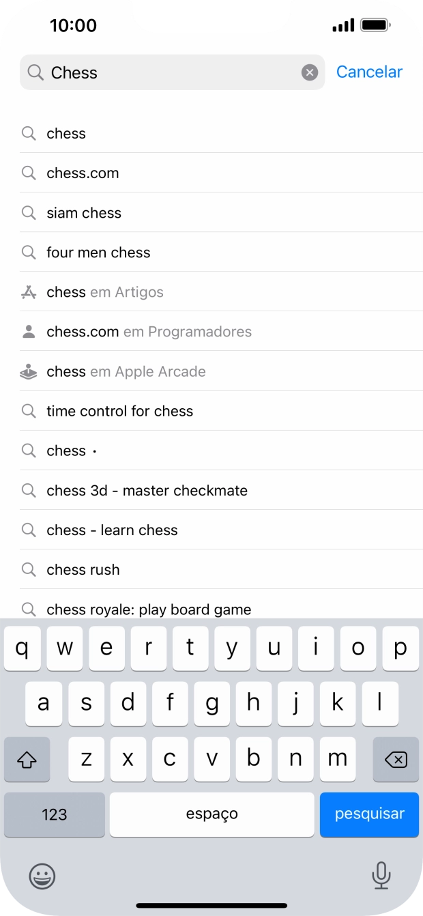Choose the four men chess suggestion
423x916 pixels.
[98, 253]
